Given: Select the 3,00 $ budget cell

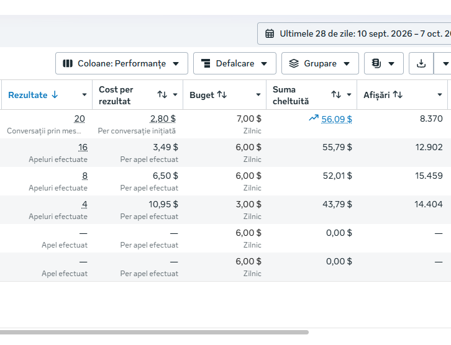Looking at the screenshot, I should pos(248,204).
